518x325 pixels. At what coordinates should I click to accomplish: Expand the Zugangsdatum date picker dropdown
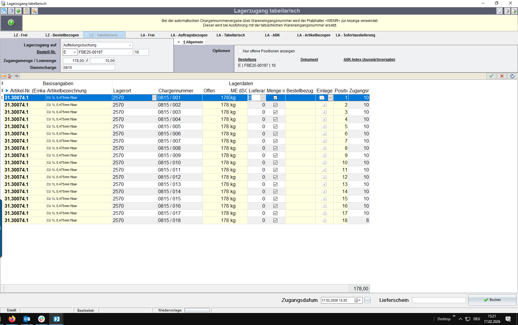pyautogui.click(x=359, y=300)
